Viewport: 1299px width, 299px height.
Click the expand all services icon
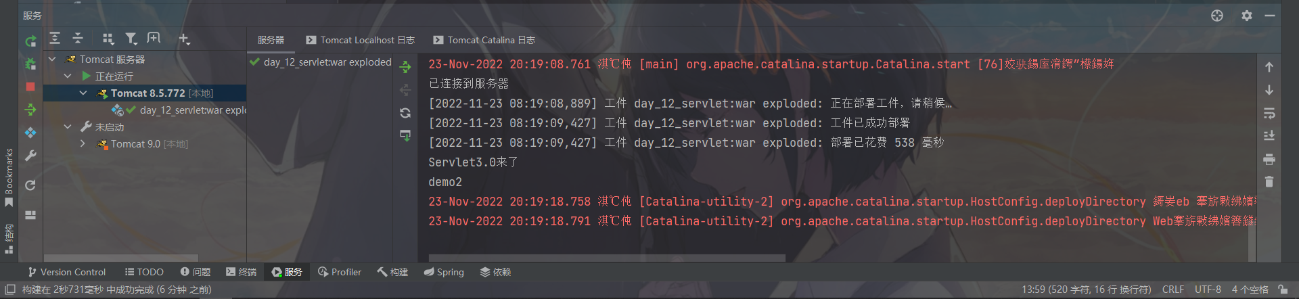(55, 39)
